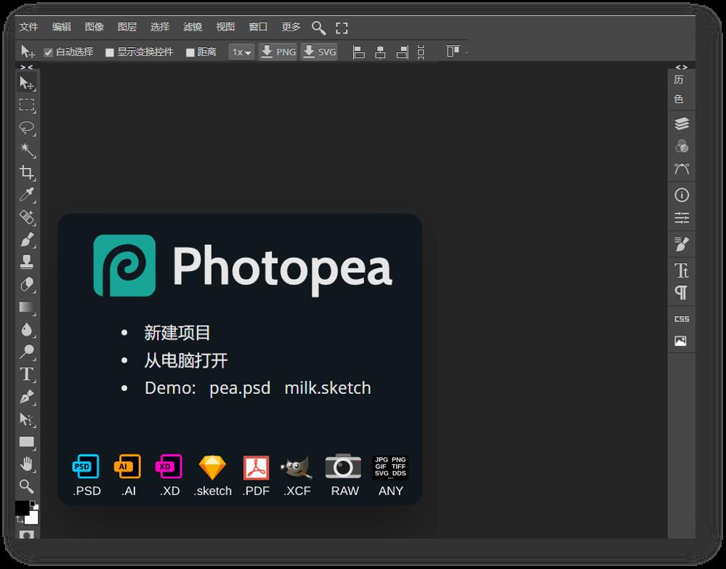Select the Clone Stamp tool

27,262
